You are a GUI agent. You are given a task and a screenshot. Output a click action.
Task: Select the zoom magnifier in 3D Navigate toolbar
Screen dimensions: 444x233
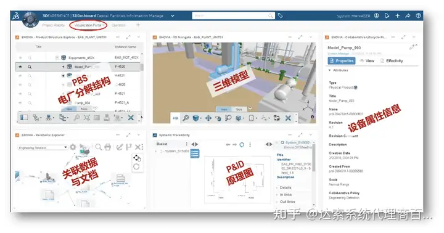pyautogui.click(x=186, y=118)
